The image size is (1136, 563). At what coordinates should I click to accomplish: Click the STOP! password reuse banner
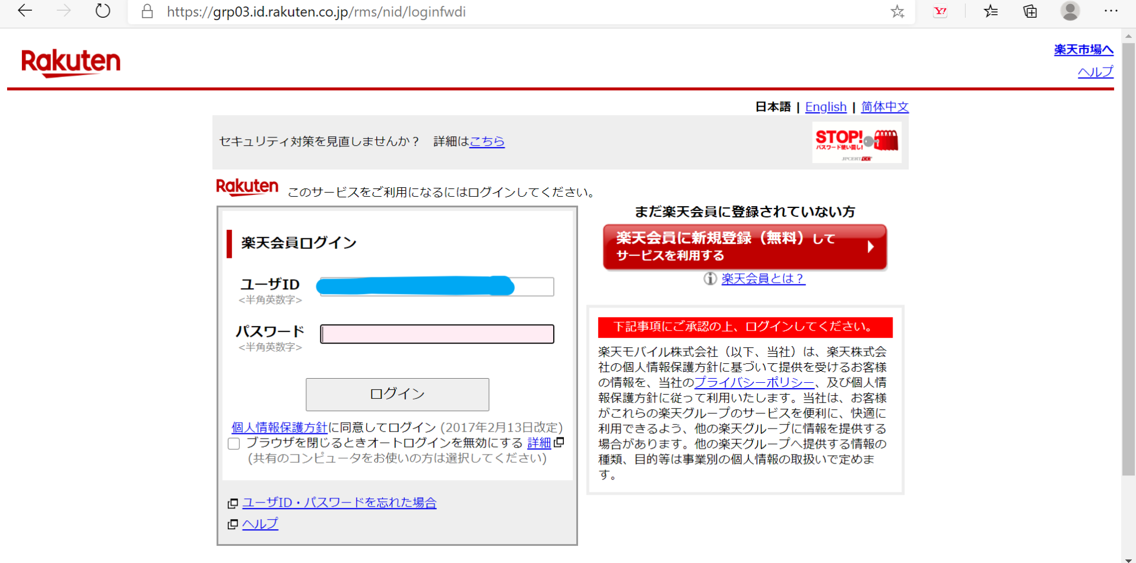click(x=856, y=142)
